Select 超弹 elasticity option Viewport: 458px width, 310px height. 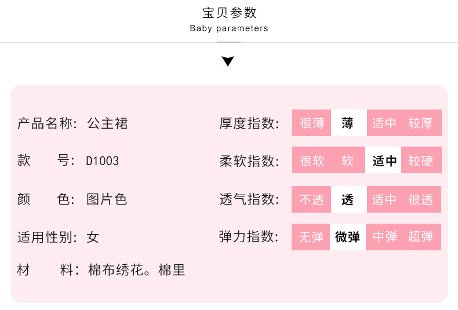point(421,237)
